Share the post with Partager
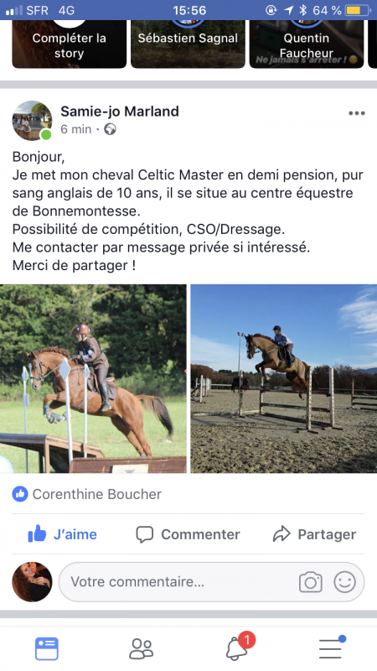Image resolution: width=377 pixels, height=671 pixels. point(315,534)
